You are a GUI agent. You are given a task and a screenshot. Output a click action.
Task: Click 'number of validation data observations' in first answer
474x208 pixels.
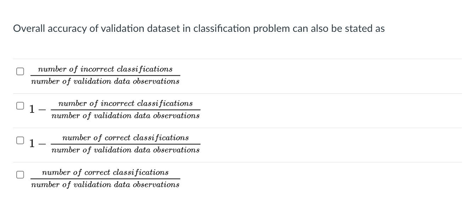click(x=105, y=81)
